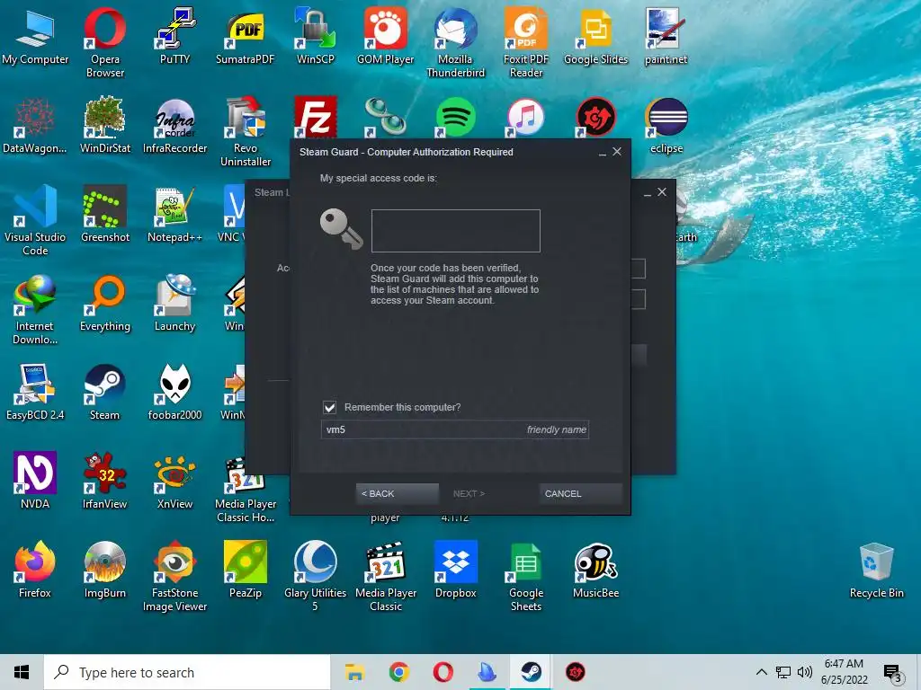Click the Revo Uninstaller desktop icon
Viewport: 921px width, 690px height.
(x=245, y=131)
